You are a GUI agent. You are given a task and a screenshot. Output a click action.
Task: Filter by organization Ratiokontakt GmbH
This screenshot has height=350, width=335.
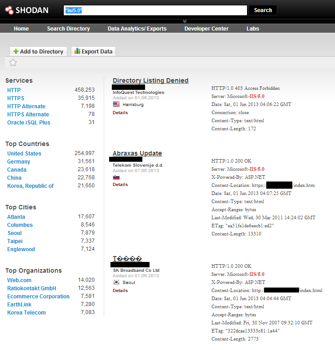tap(32, 288)
